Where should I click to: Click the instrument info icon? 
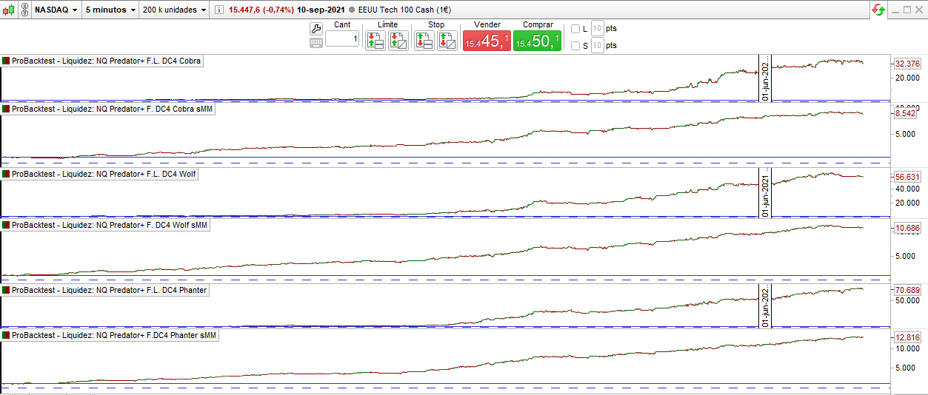(x=220, y=10)
